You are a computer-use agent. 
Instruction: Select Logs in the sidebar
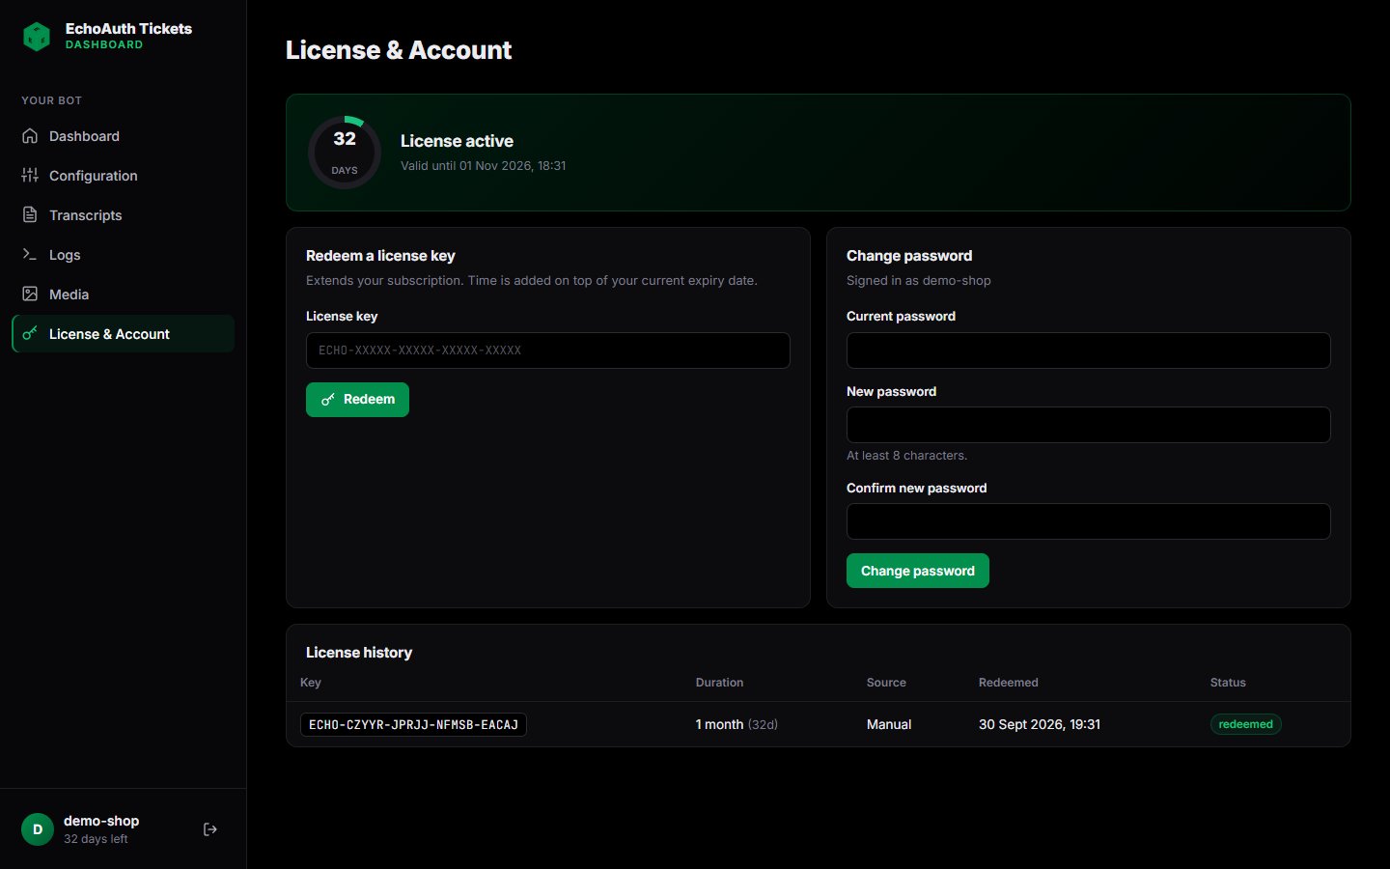123,255
